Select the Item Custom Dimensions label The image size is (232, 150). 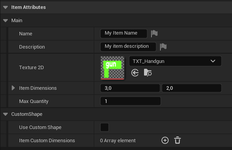click(x=47, y=140)
